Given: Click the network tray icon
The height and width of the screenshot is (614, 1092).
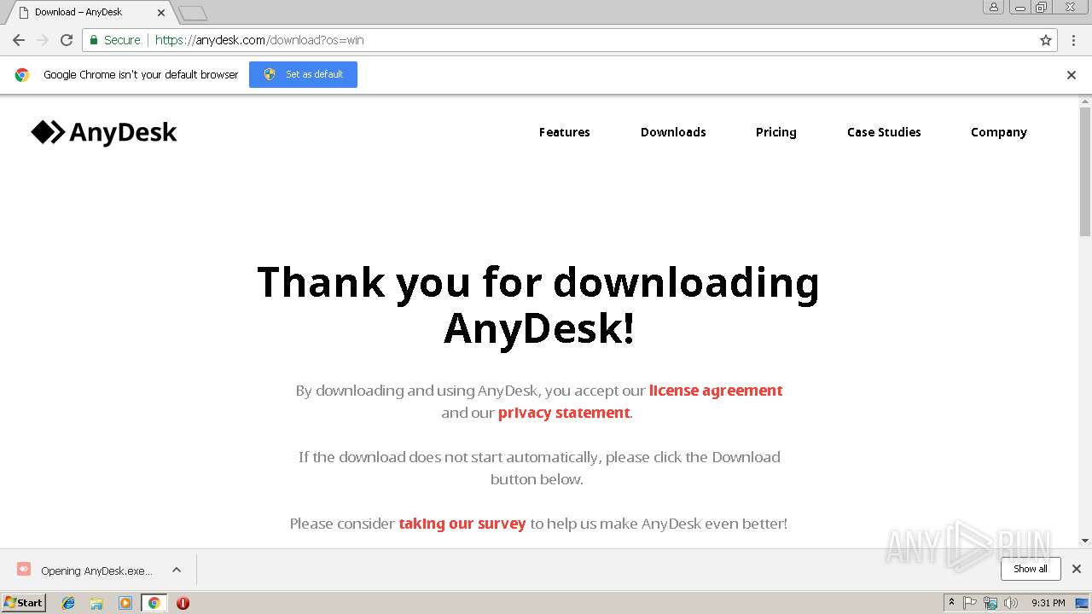Looking at the screenshot, I should click(990, 603).
